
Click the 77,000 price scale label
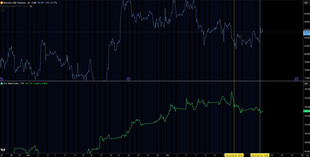pos(307,78)
